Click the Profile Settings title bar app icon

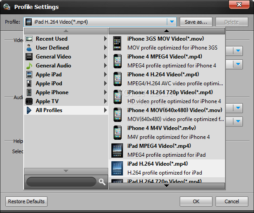pyautogui.click(x=7, y=7)
